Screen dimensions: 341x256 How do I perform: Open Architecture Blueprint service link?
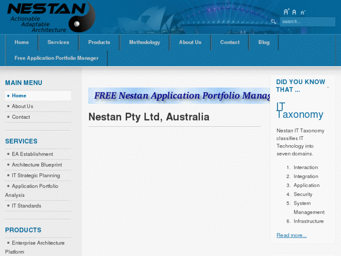(x=38, y=165)
